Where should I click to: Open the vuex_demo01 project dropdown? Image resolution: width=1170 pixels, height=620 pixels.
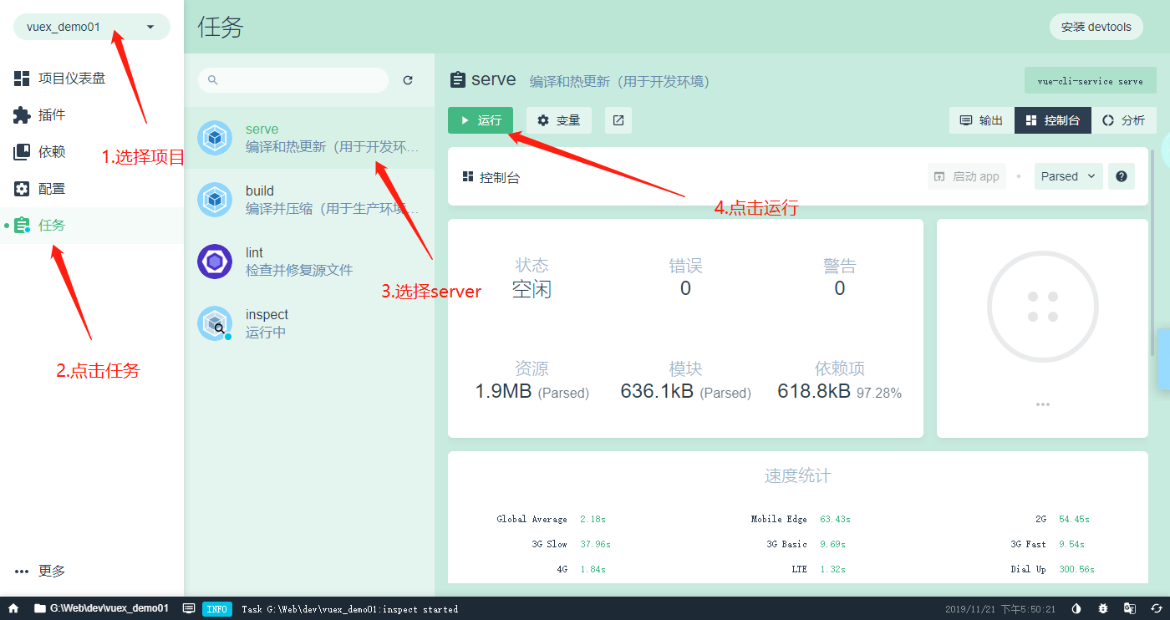pyautogui.click(x=92, y=27)
